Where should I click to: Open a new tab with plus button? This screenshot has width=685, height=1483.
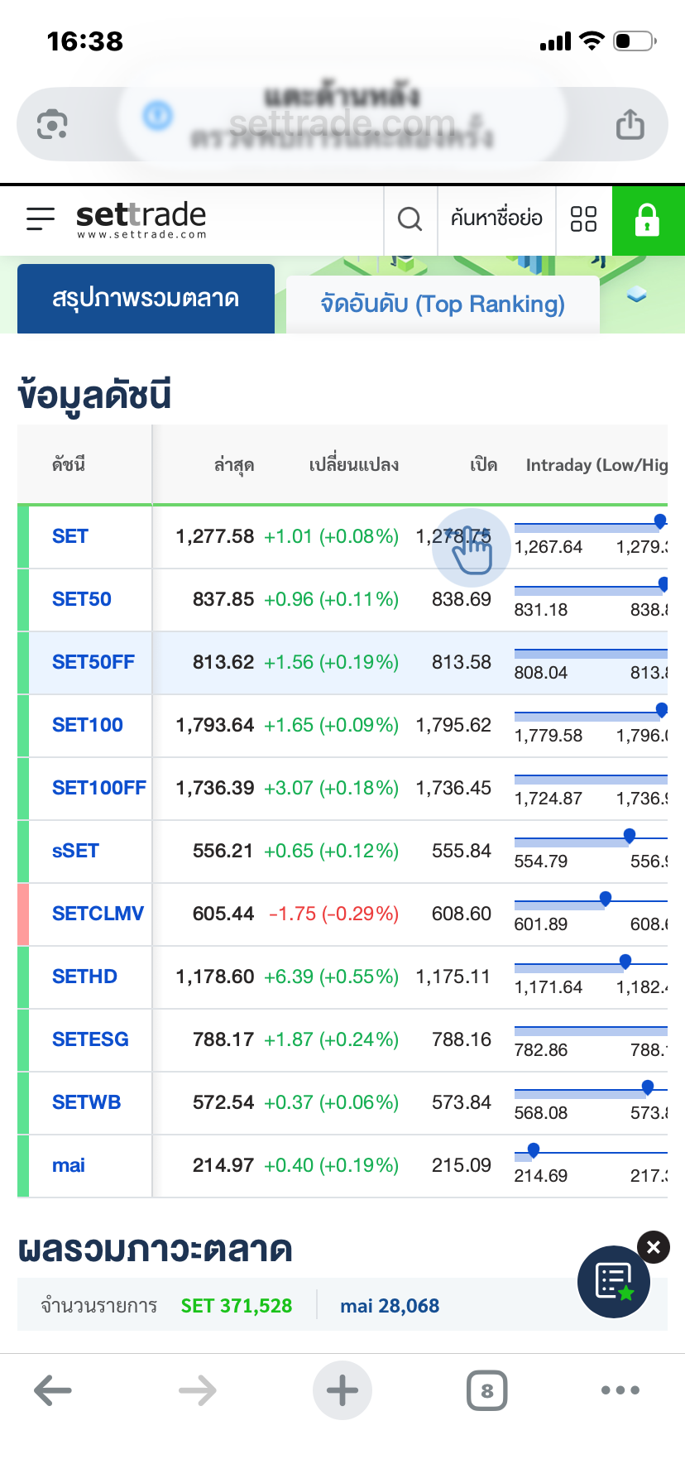(x=342, y=1390)
